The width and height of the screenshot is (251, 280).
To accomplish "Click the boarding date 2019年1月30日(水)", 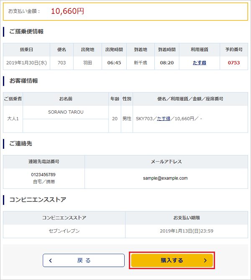I will pyautogui.click(x=26, y=63).
